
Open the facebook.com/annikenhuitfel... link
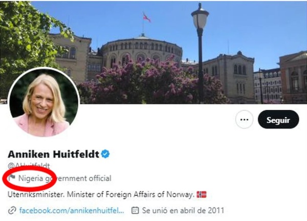point(72,210)
